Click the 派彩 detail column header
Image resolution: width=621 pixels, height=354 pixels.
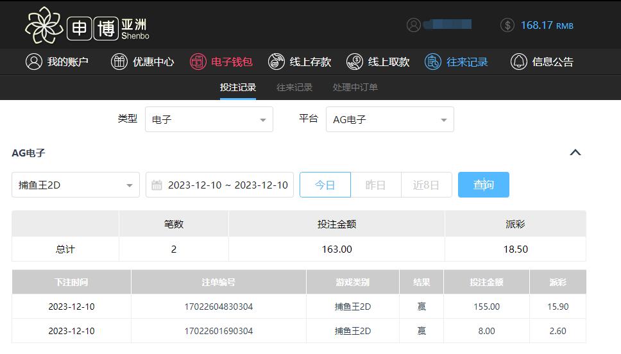click(557, 282)
